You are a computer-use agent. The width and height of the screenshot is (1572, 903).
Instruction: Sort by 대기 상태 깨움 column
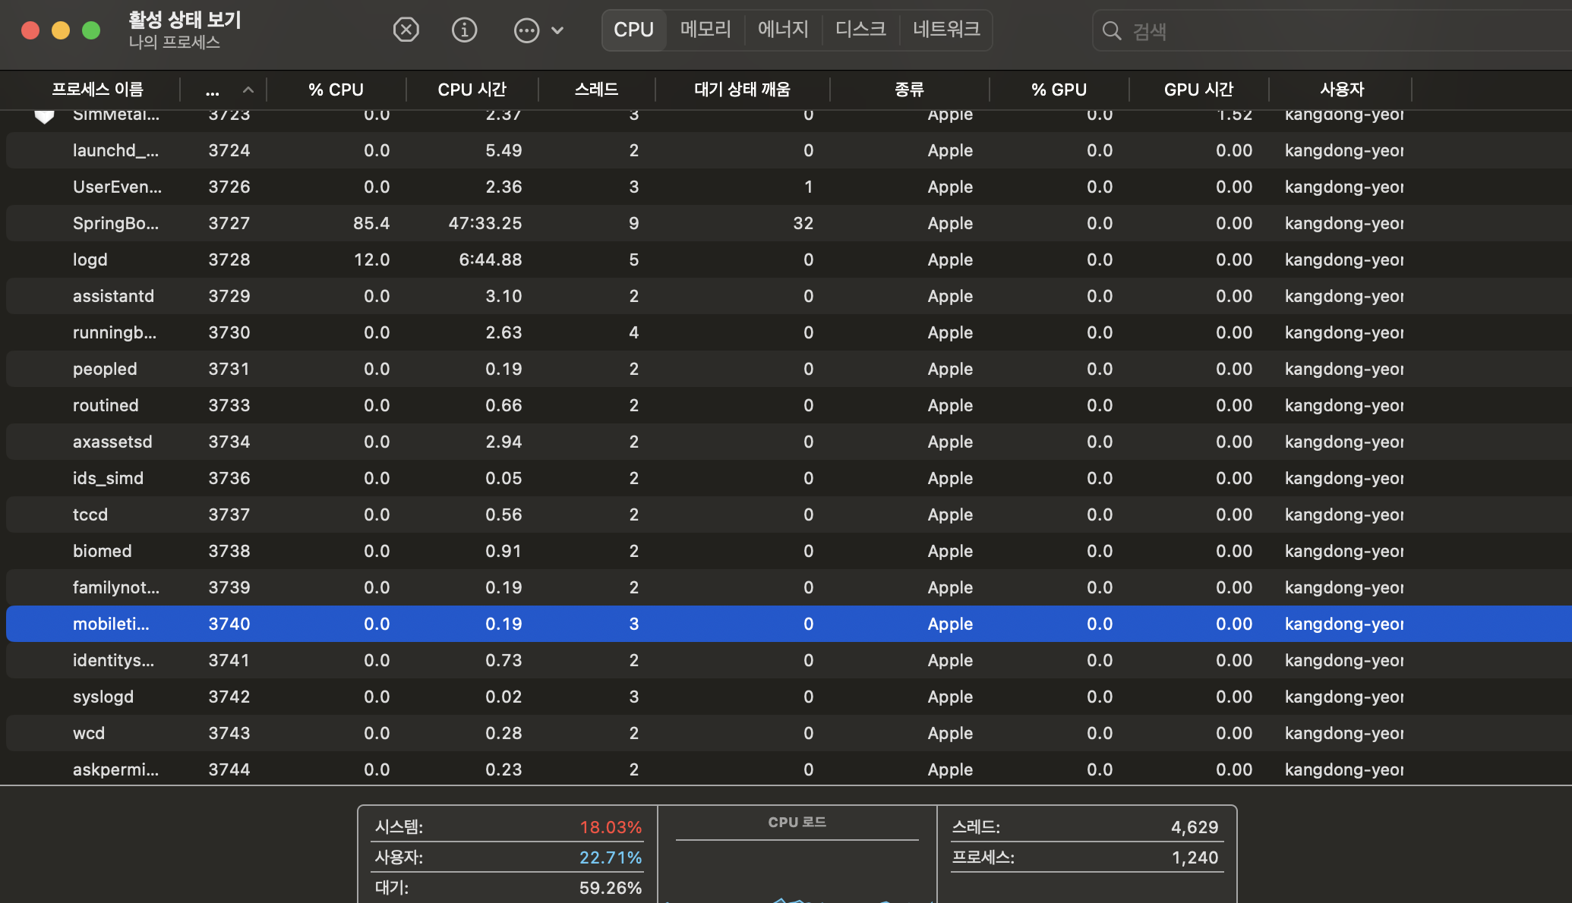742,90
